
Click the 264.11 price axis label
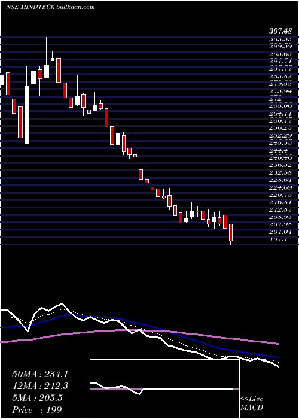coord(280,114)
